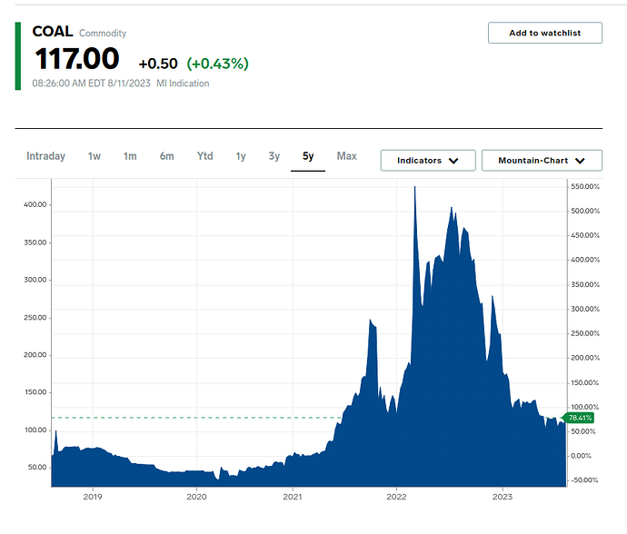Viewport: 627px width, 534px height.
Task: Click the 2021 x-axis label
Action: 293,497
